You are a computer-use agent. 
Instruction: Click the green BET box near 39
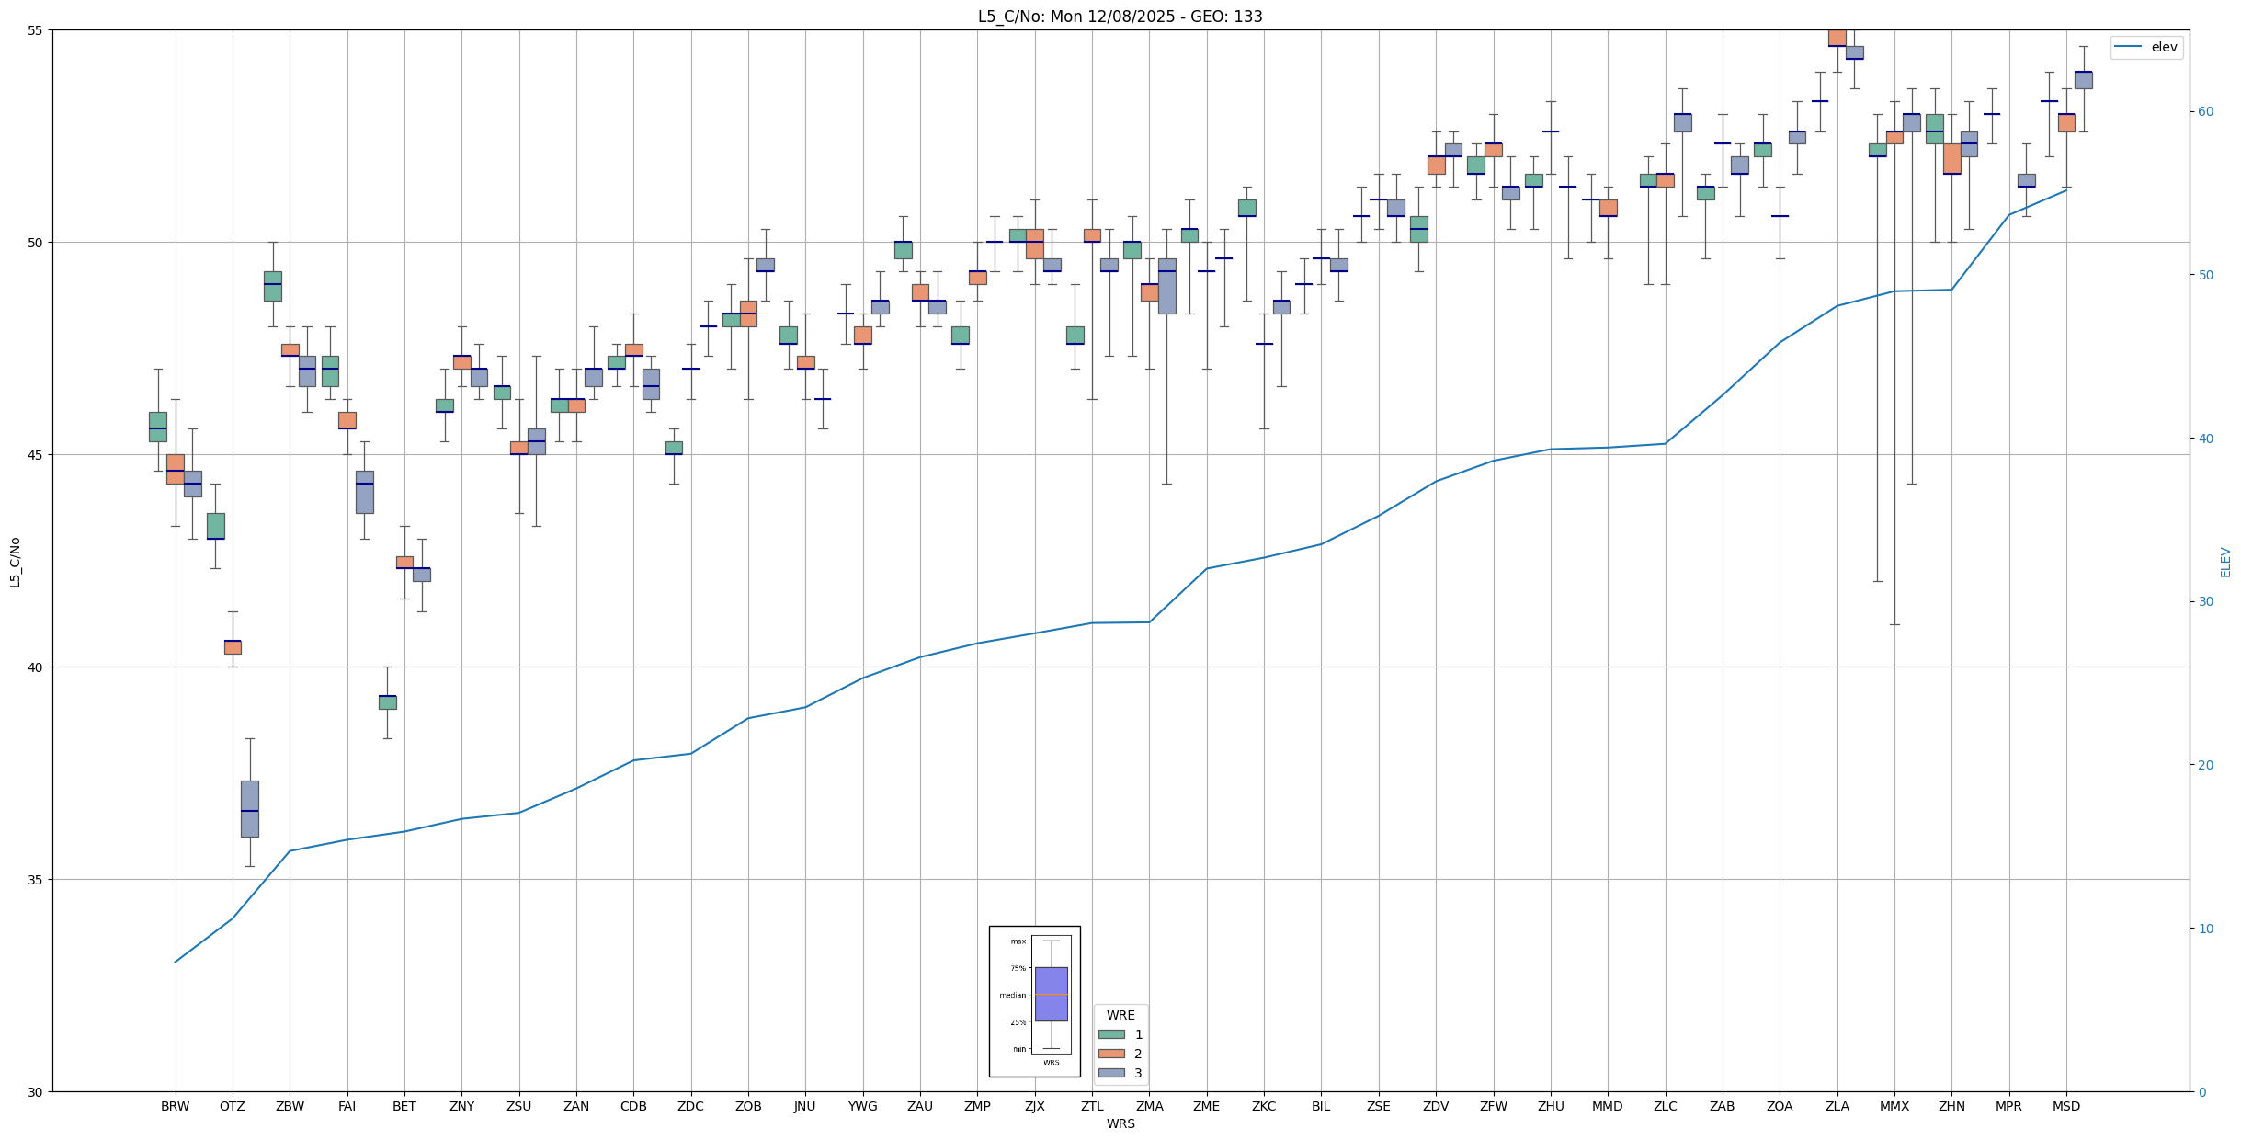coord(387,702)
